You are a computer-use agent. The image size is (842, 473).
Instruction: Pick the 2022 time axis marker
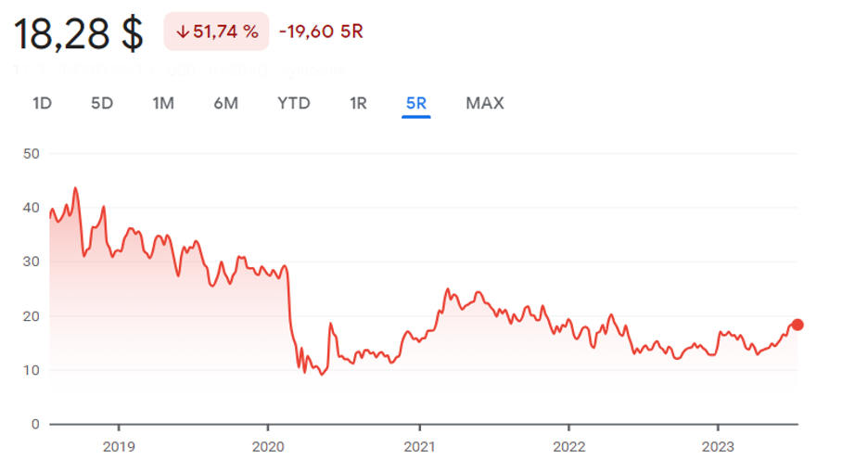tap(568, 446)
